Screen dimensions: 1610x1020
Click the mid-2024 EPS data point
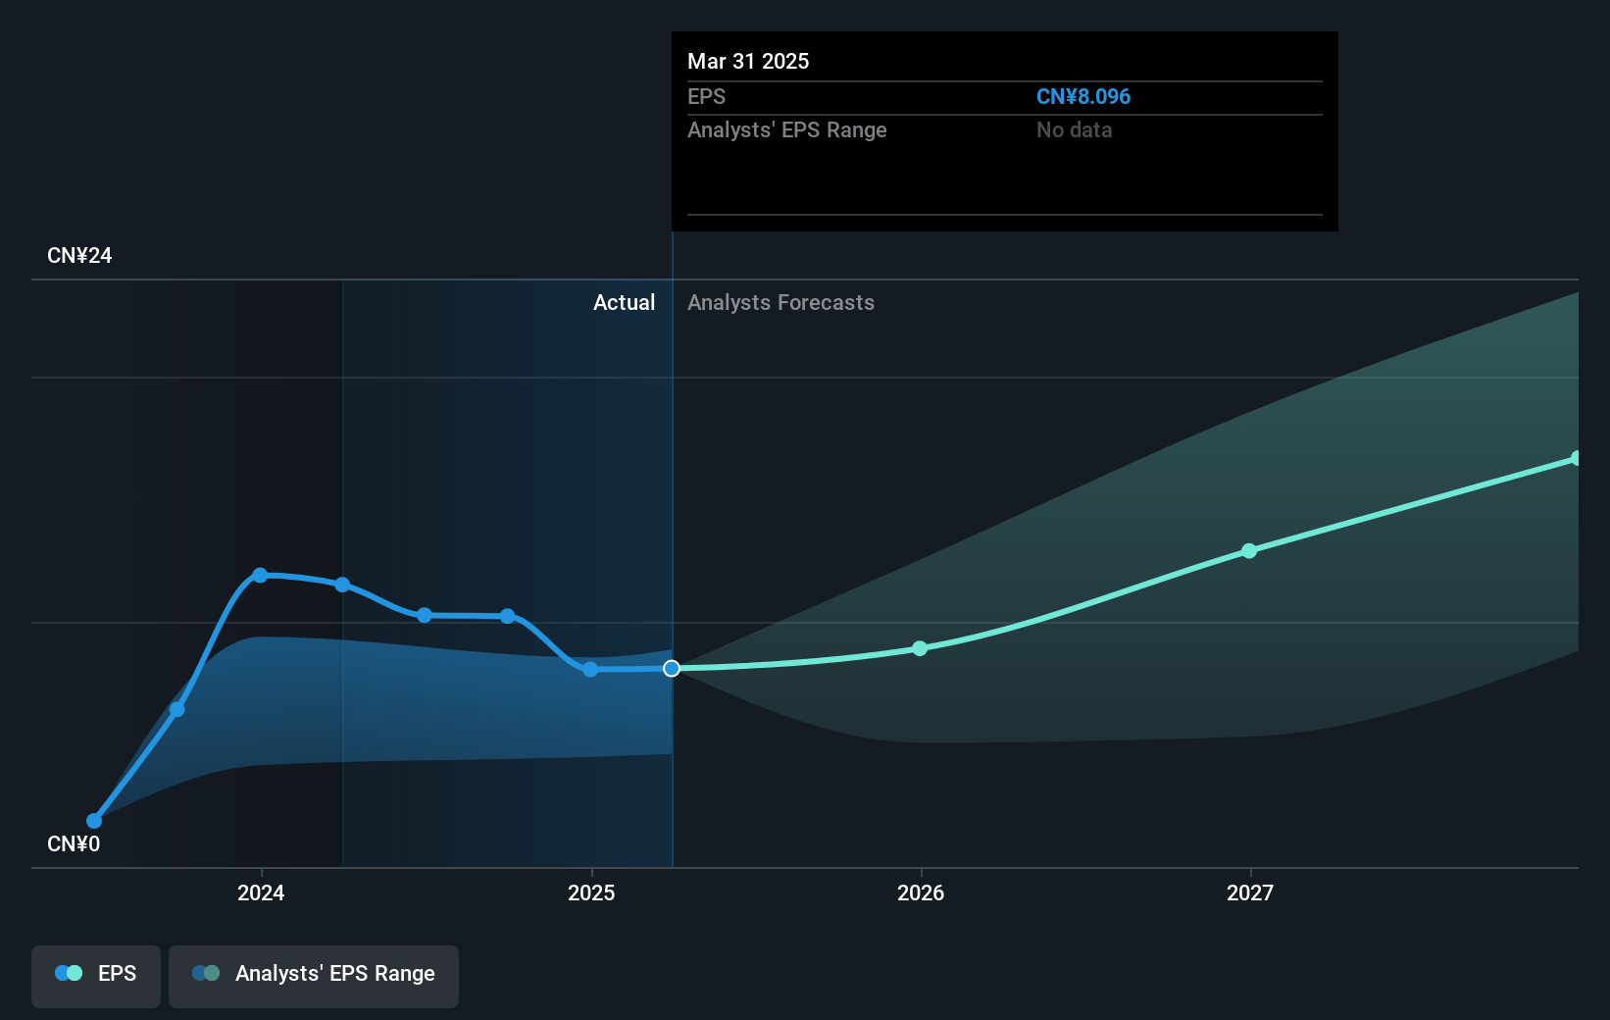click(x=425, y=616)
